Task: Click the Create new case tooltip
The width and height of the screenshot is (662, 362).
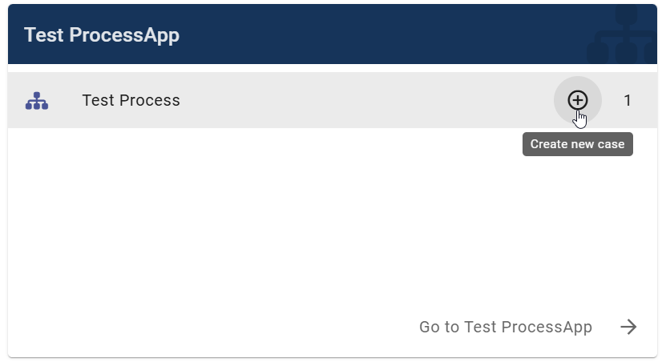Action: (x=577, y=144)
